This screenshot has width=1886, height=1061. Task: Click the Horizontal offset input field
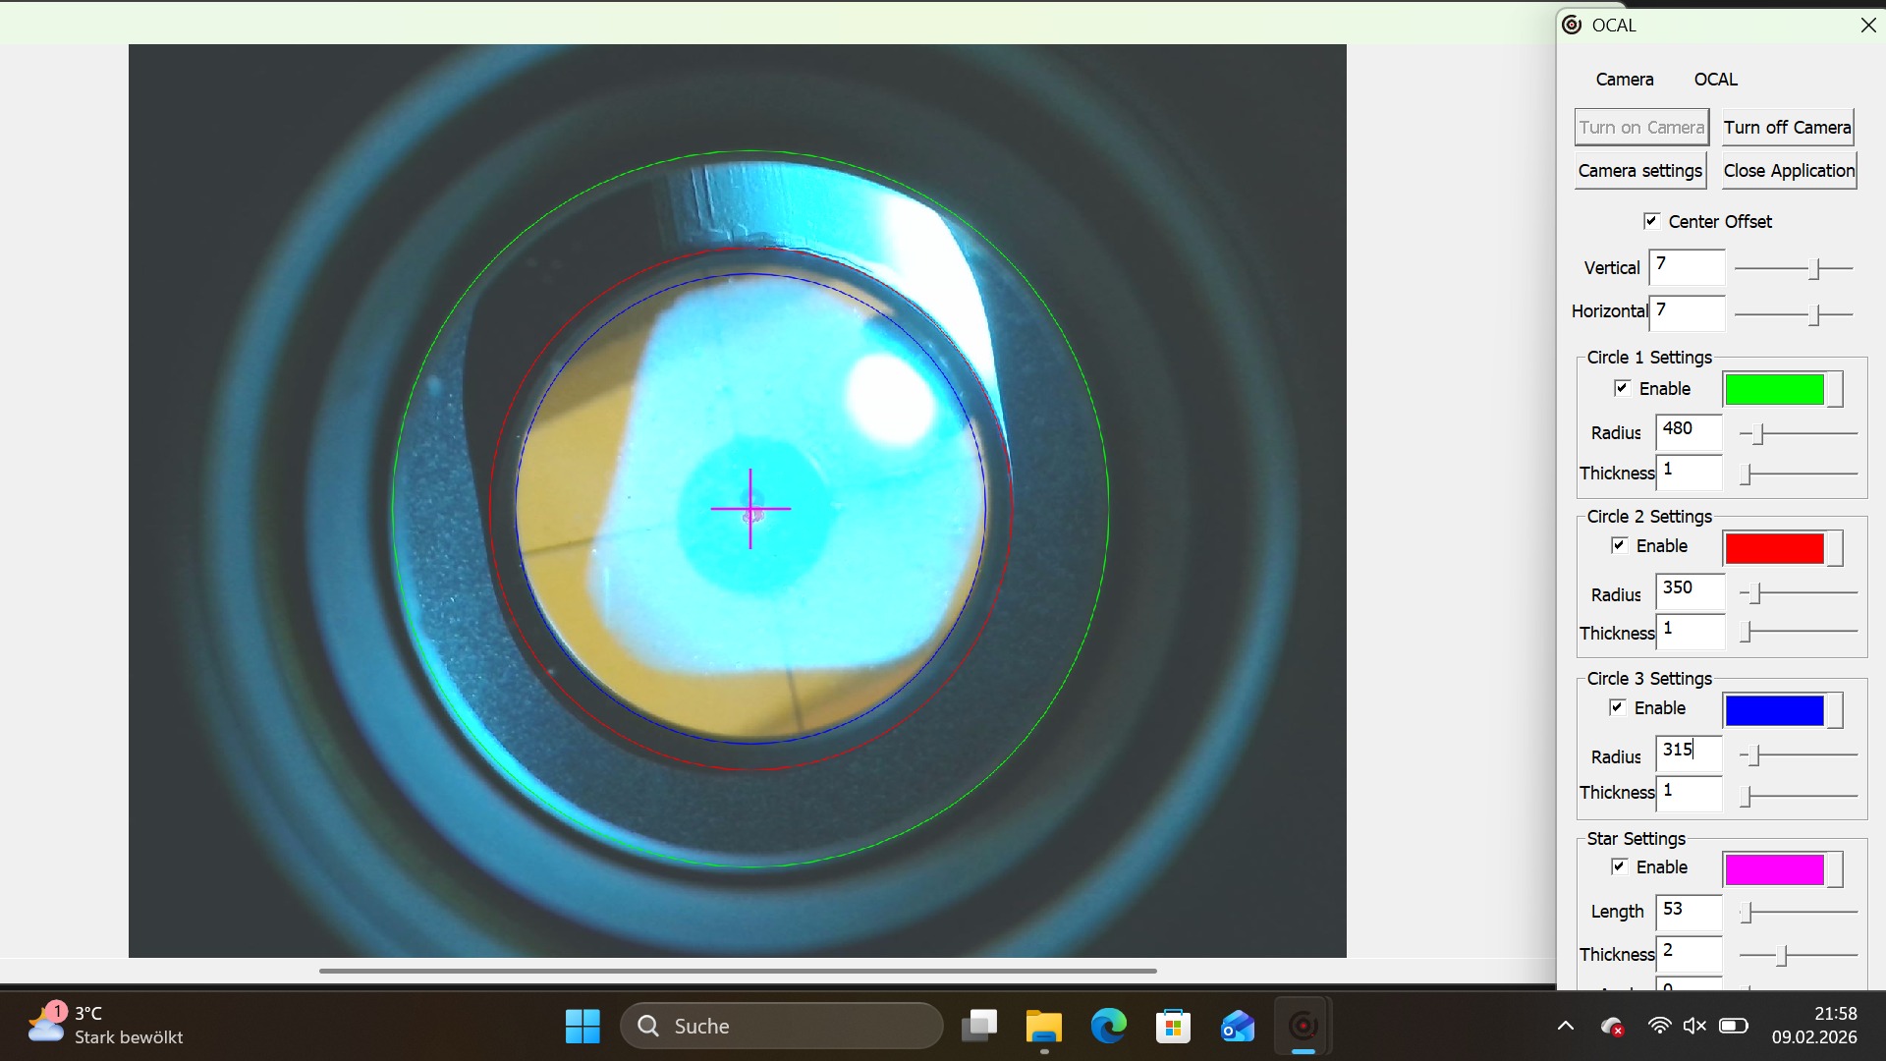click(1687, 313)
